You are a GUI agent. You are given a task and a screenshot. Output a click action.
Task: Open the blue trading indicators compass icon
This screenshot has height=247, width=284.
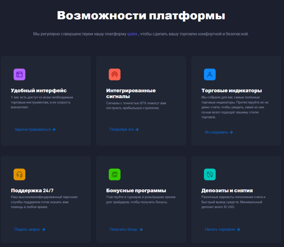(x=210, y=74)
